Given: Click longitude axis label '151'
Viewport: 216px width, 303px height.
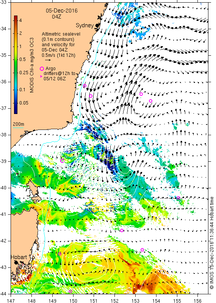Looking at the screenshot, I should 94,301.
